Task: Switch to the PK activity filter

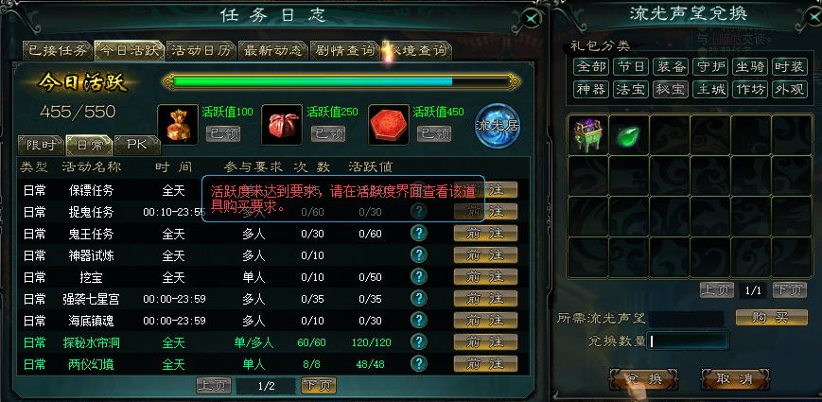Action: click(x=137, y=144)
